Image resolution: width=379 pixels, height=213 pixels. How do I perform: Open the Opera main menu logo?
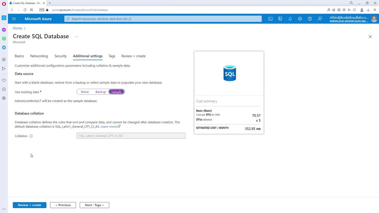point(4,4)
